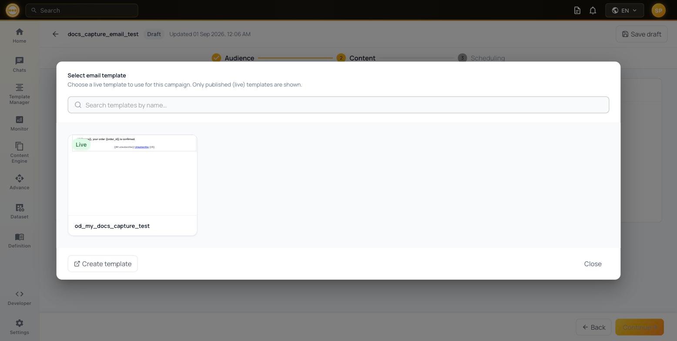Screen dimensions: 677x341
Task: Open the SP user avatar
Action: coord(658,10)
